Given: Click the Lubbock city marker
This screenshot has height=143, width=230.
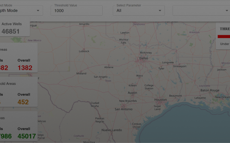Looking at the screenshot, I should (84, 49).
